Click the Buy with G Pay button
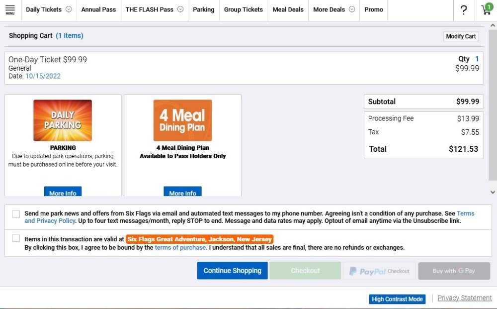The width and height of the screenshot is (497, 309). coord(454,271)
